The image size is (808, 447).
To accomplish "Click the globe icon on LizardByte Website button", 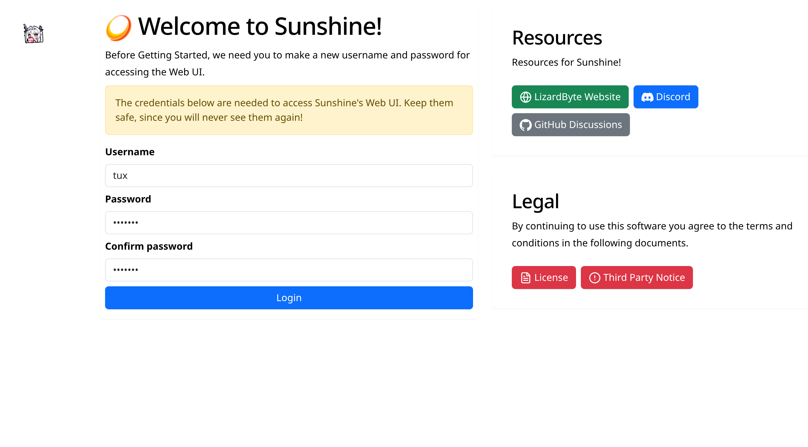I will [x=525, y=97].
